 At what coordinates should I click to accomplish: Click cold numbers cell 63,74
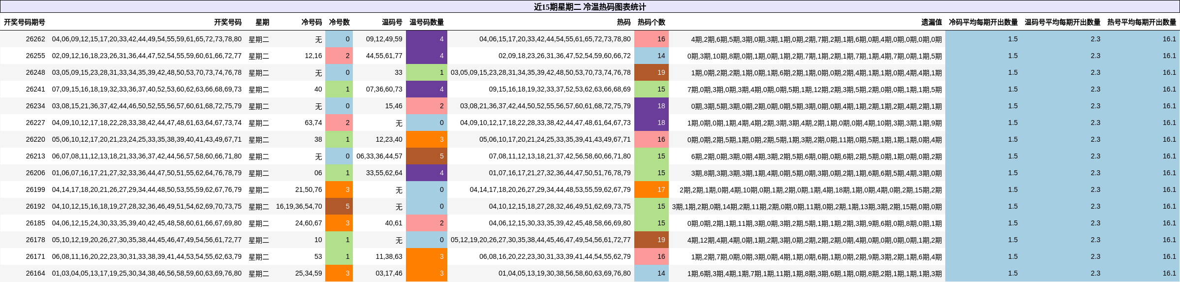[313, 123]
